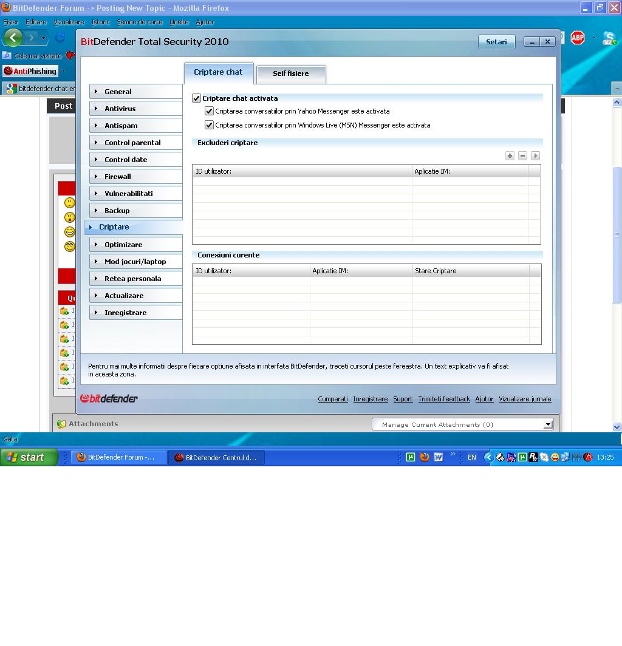Click the Firefox reload icon
The width and height of the screenshot is (622, 646).
click(x=60, y=38)
